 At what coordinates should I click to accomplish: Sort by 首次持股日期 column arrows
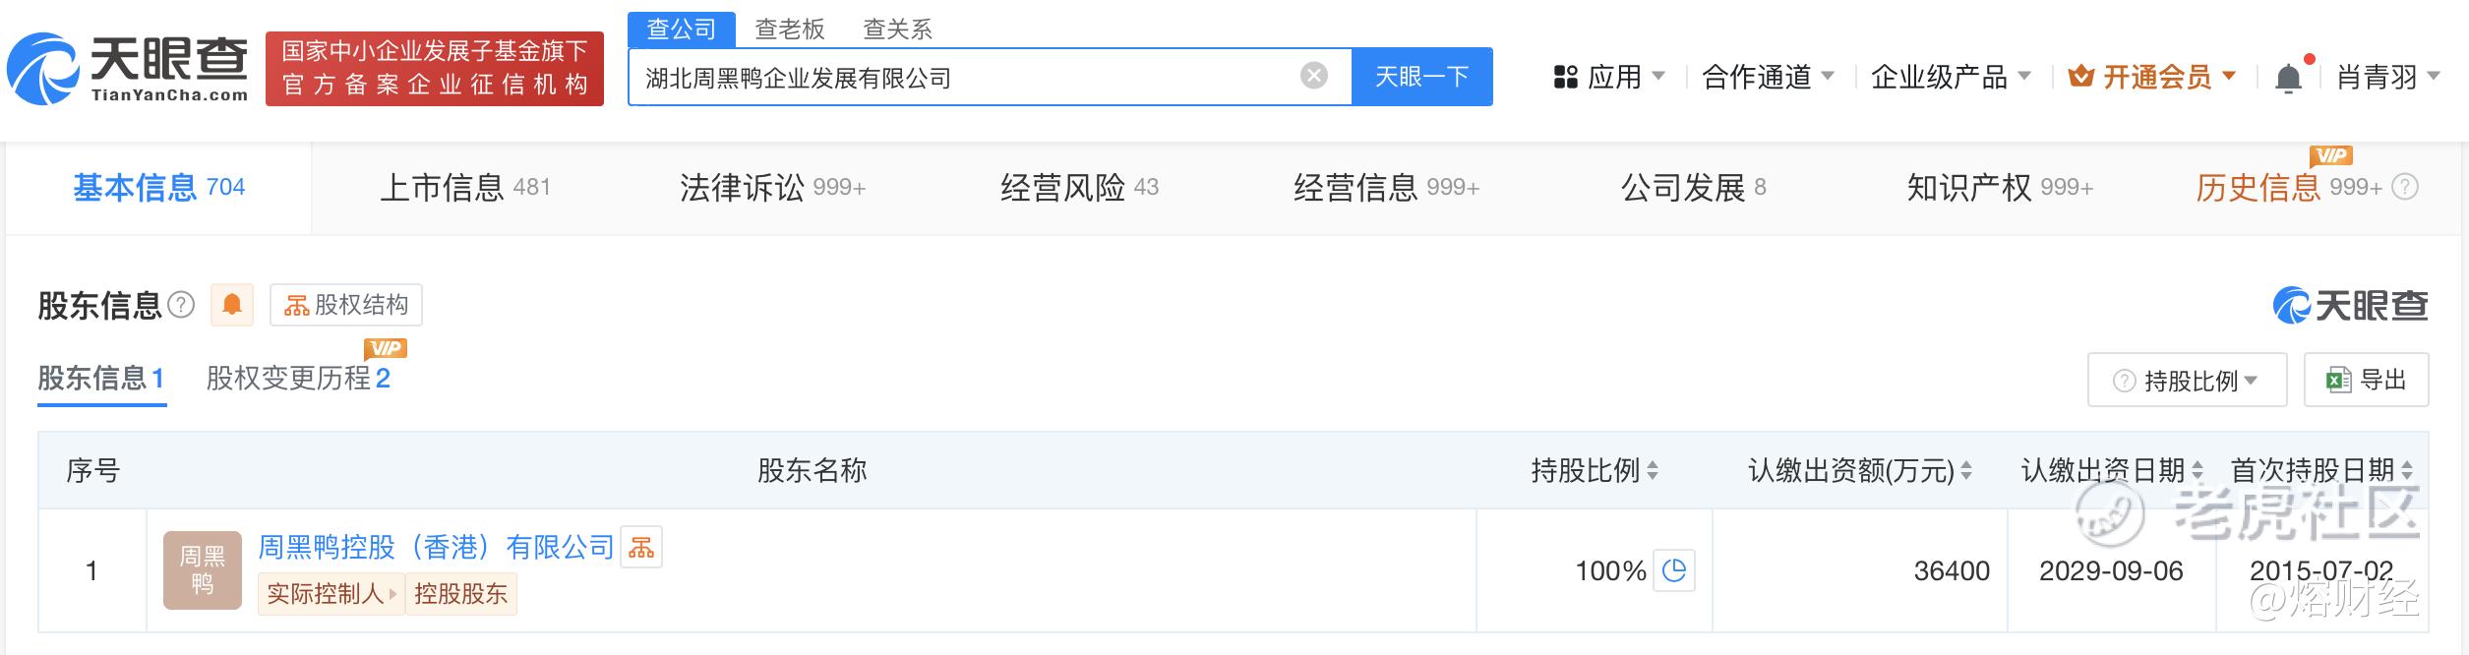coord(2407,471)
